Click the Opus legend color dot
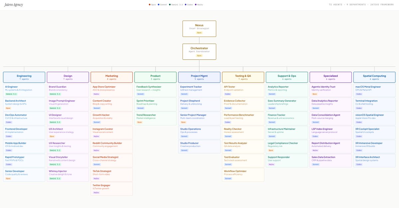Viewport: 399px width, 208px height. click(150, 5)
